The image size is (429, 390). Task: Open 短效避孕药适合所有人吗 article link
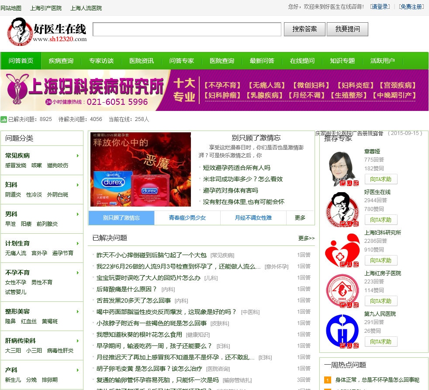[x=237, y=168]
